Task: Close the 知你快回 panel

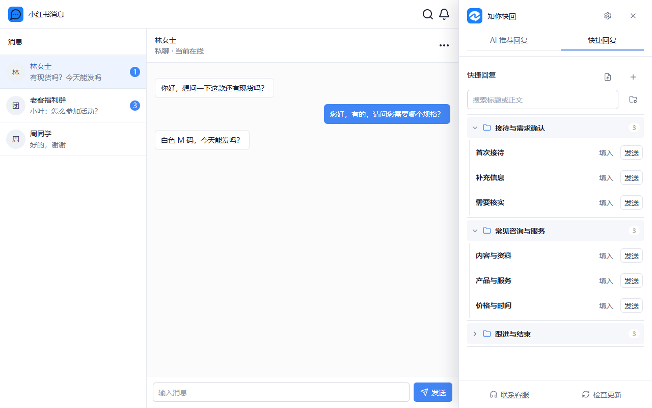Action: click(x=633, y=16)
